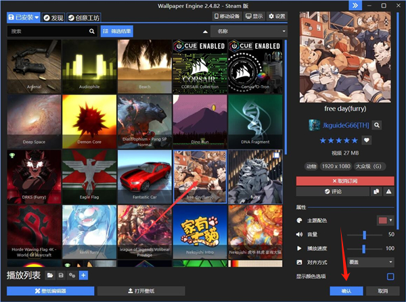Switch to the 发现 tab
Screen dimensions: 406x302
coord(53,16)
